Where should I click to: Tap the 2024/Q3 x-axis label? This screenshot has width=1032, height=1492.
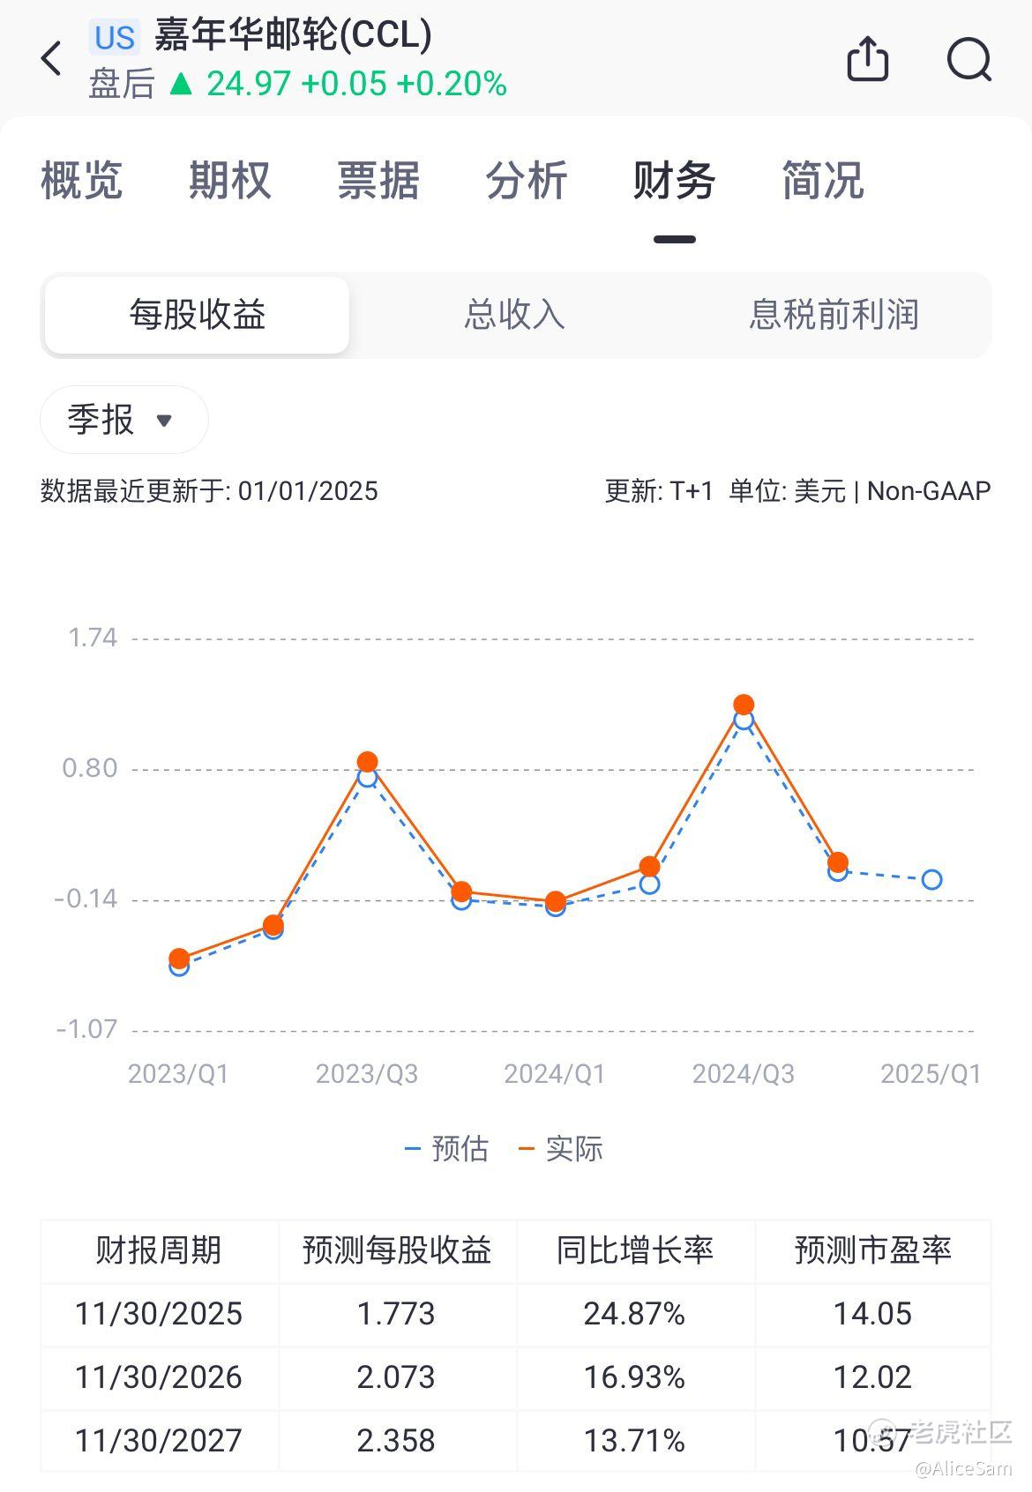pos(744,1073)
